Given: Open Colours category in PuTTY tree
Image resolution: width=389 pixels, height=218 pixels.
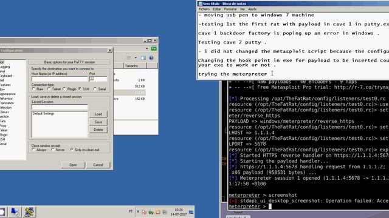Looking at the screenshot, I should pos(4,112).
